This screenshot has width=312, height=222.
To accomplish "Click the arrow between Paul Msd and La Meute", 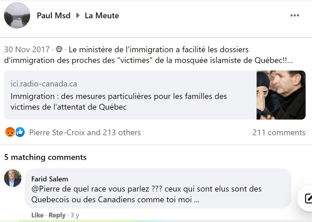I will (78, 16).
